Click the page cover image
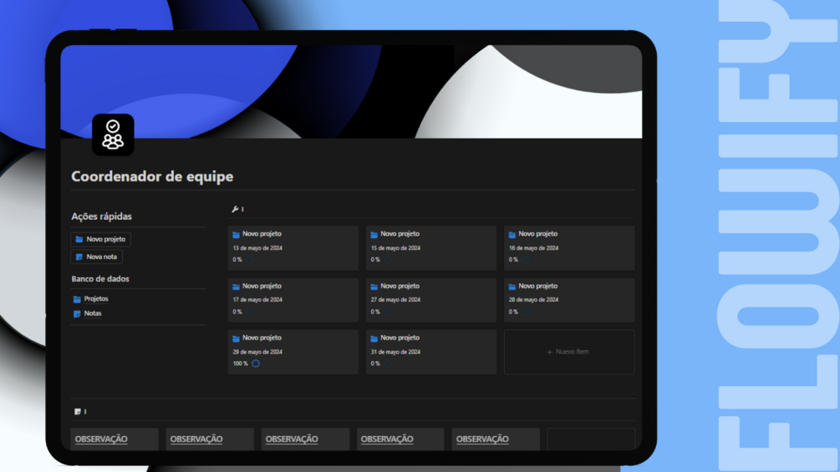The image size is (840, 472). pyautogui.click(x=351, y=92)
